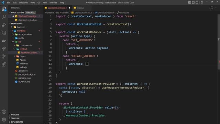The image size is (220, 124).
Task: Click unsaved dot on WorkoutContext.js tab
Action: (69, 8)
